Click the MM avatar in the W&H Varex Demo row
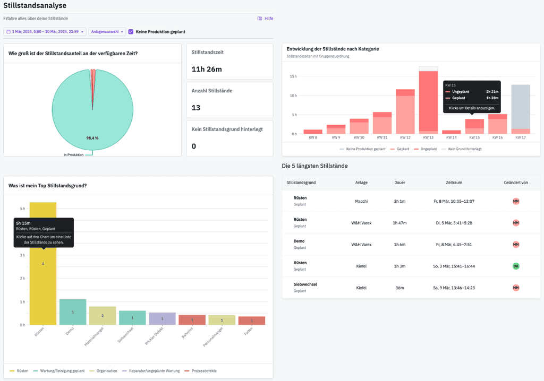This screenshot has height=381, width=544. coord(515,245)
